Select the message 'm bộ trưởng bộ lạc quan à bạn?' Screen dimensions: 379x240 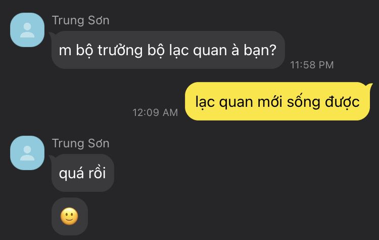click(x=168, y=50)
